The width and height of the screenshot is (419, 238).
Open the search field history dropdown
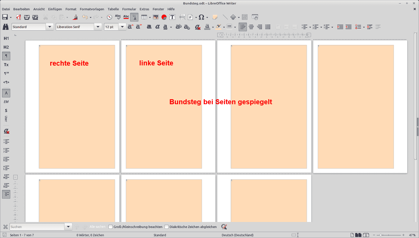click(x=68, y=227)
